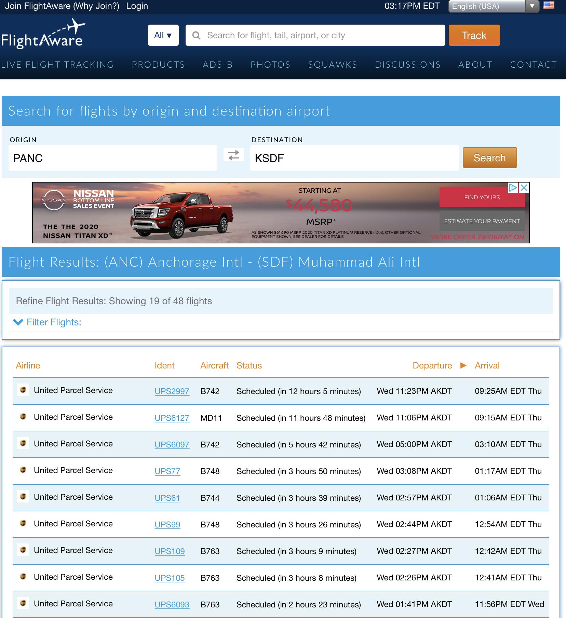The image size is (566, 618).
Task: Open the ADS-B menu
Action: (x=218, y=65)
